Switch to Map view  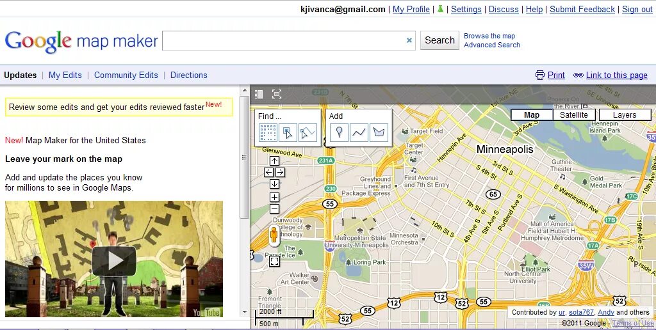click(532, 115)
